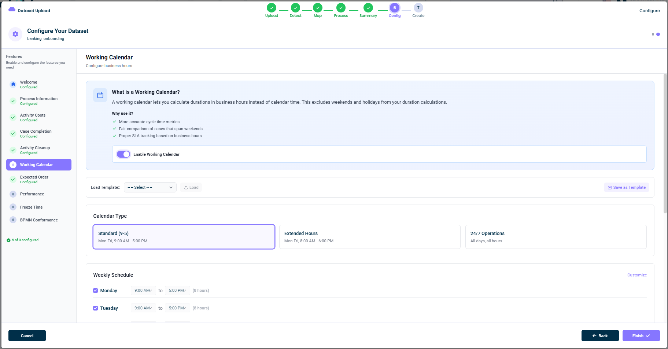Click the 5 of 9 configured status text
Screen dimensions: 668x349
click(25, 240)
